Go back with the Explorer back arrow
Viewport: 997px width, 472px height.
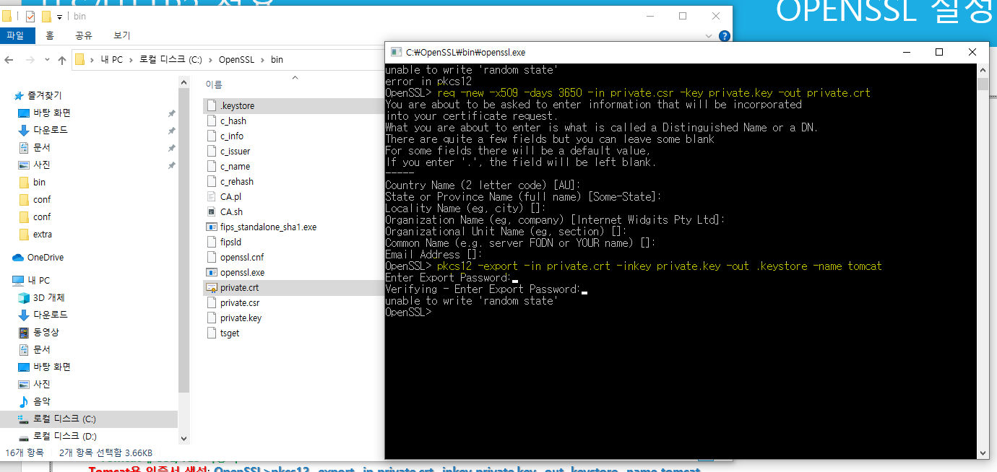pyautogui.click(x=10, y=60)
